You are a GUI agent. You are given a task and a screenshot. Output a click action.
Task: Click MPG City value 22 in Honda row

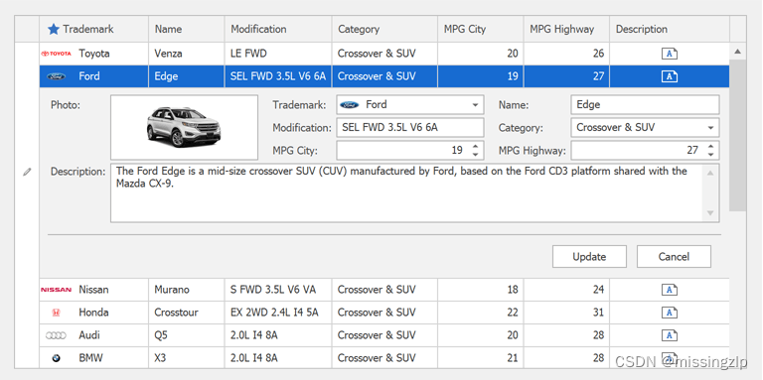coord(481,313)
